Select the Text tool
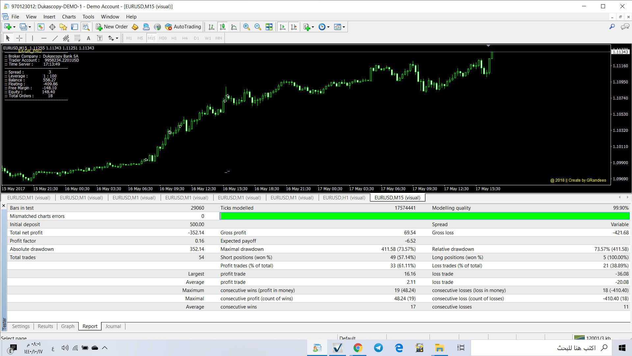This screenshot has width=632, height=356. tap(89, 38)
